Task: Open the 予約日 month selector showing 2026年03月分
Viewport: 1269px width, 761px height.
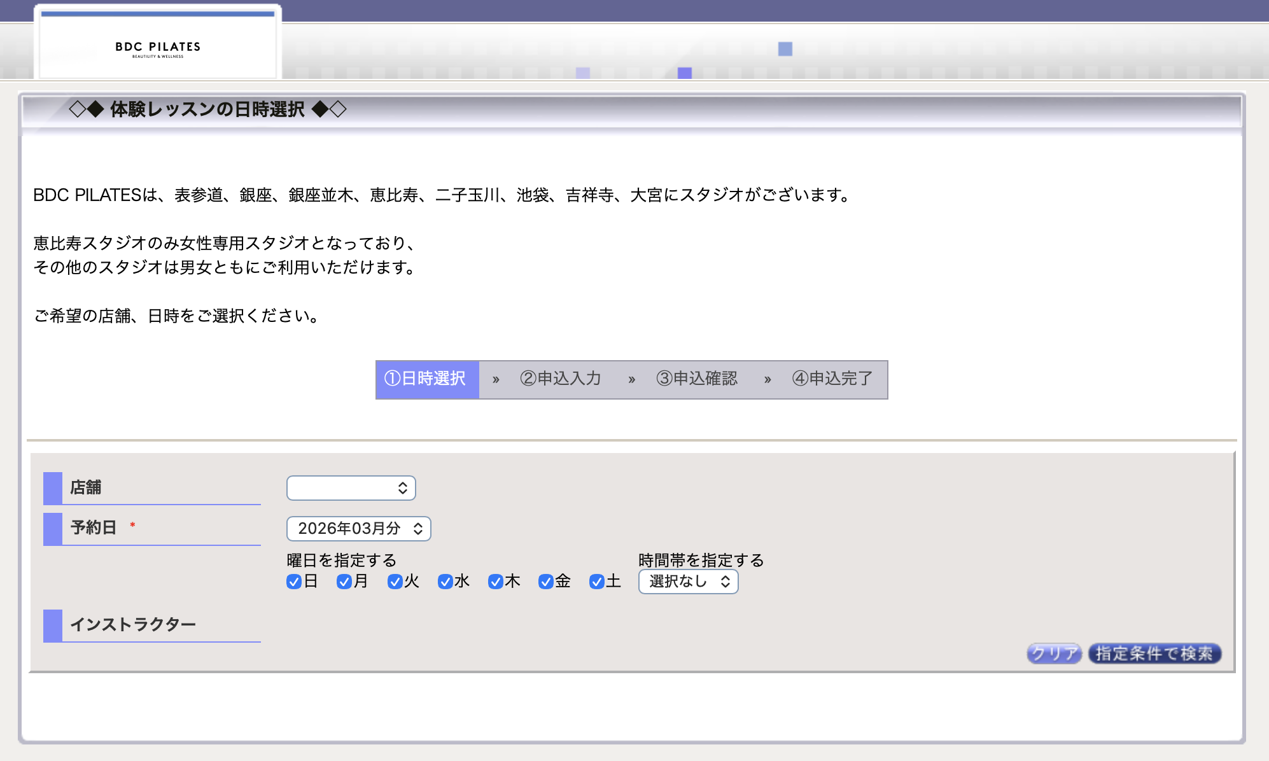Action: [358, 528]
